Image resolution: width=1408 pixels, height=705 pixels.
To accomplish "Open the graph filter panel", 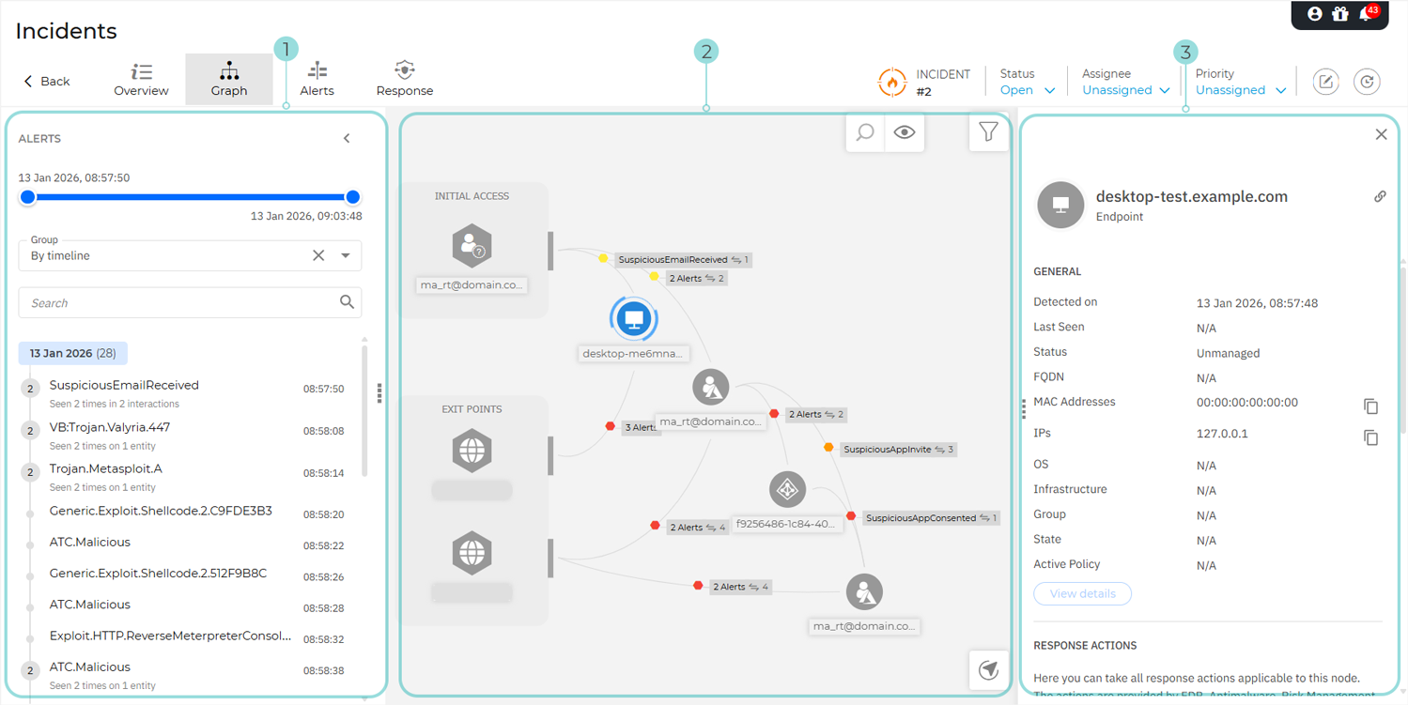I will [988, 132].
